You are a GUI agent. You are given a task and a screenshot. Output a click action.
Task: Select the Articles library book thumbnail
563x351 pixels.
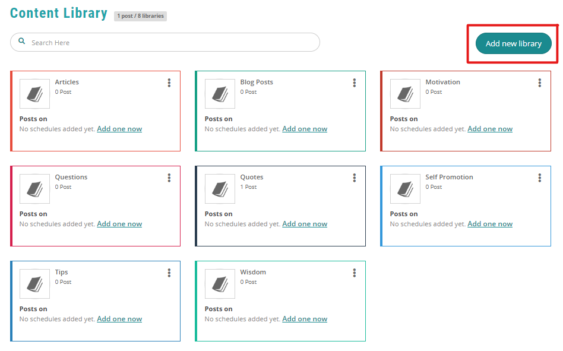point(34,94)
